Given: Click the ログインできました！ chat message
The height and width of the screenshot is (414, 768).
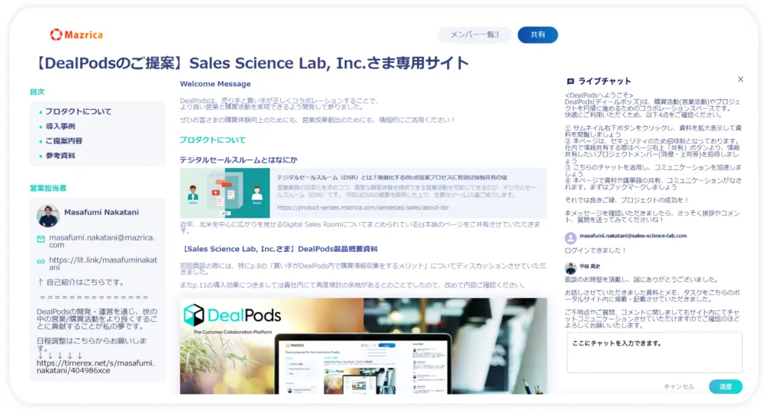Looking at the screenshot, I should (x=596, y=250).
